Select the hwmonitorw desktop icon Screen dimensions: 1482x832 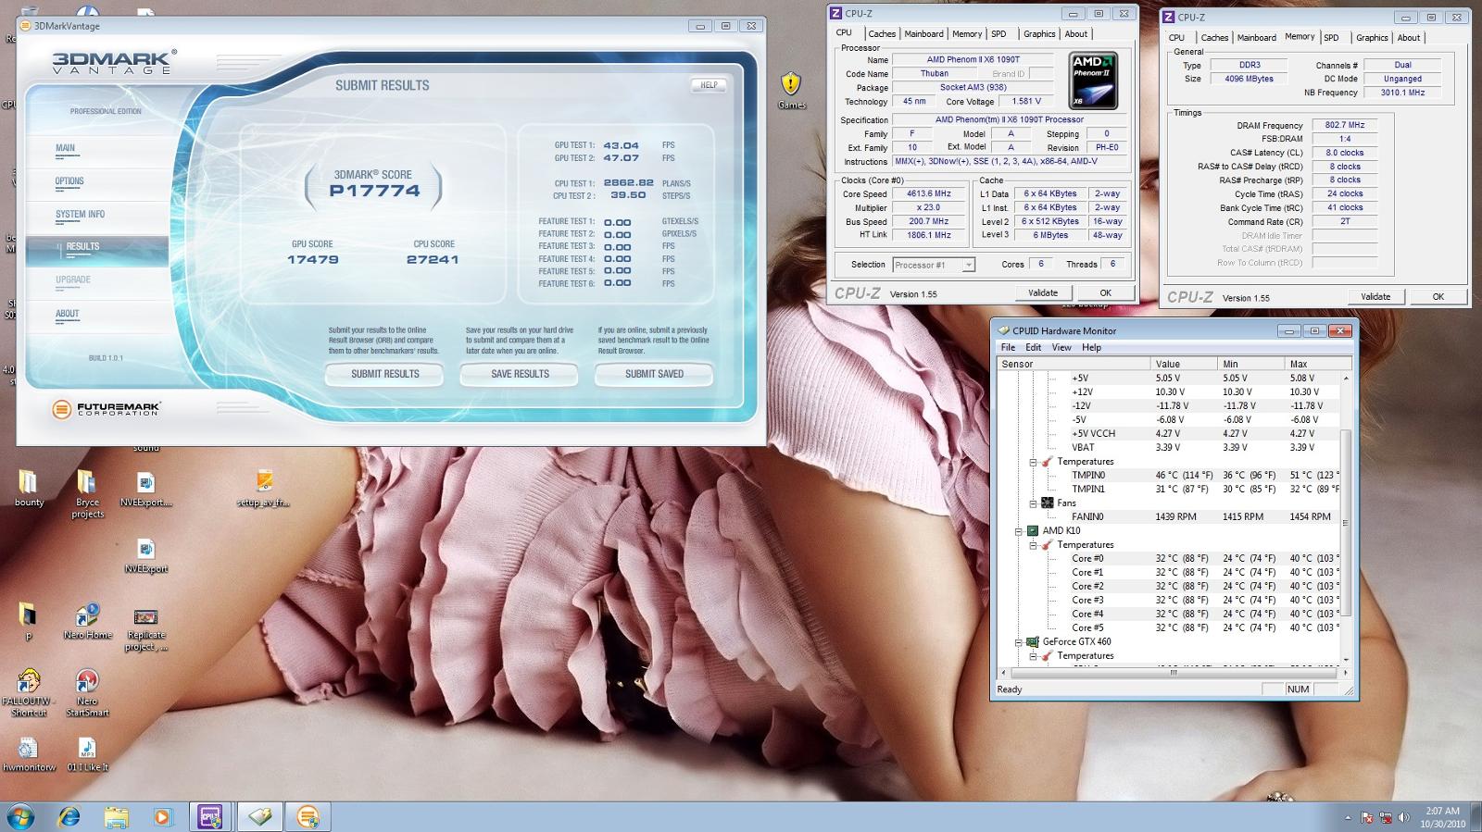click(x=29, y=754)
